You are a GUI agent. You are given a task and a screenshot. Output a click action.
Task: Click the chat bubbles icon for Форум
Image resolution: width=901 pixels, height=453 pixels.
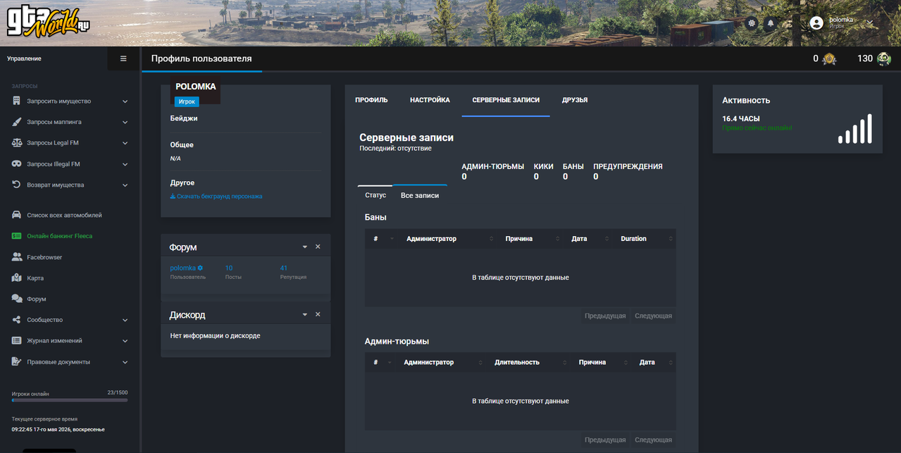[x=17, y=299]
